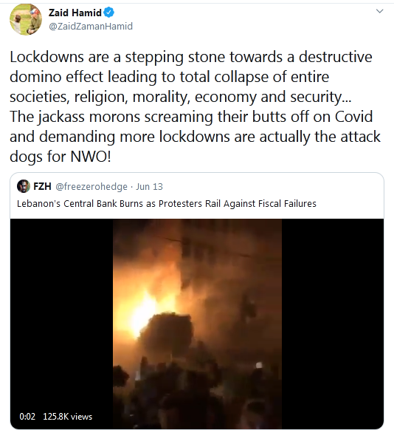Click the 'NWO!' line of the tweet

point(61,157)
